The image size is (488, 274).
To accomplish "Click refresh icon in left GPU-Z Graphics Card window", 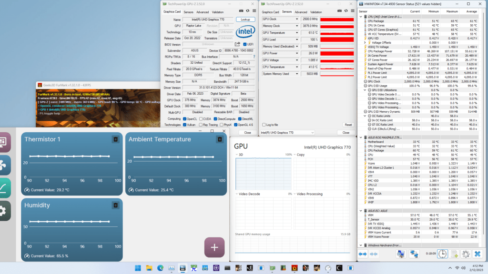I will [248, 11].
